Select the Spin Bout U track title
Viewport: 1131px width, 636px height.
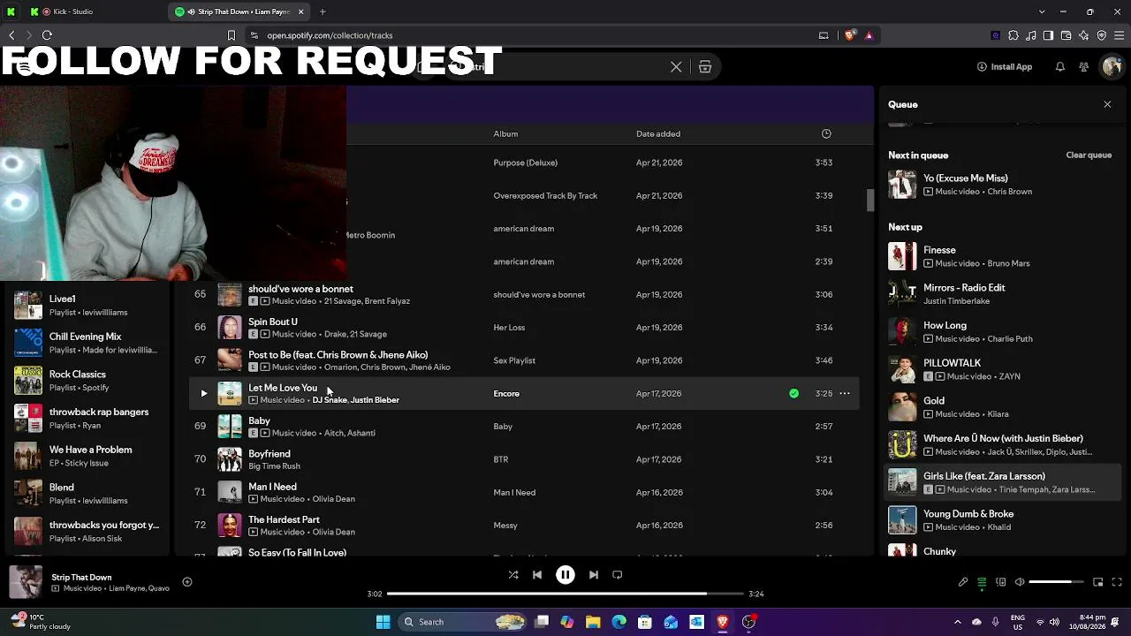point(273,322)
